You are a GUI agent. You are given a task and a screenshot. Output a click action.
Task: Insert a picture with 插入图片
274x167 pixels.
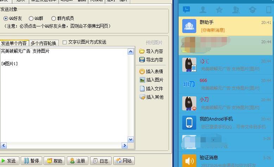tap(152, 80)
